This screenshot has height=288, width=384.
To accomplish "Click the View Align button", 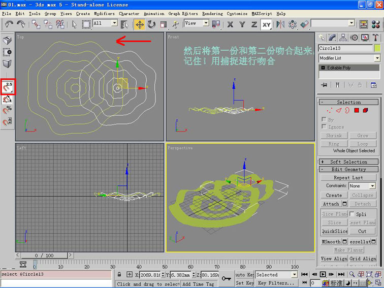I will pyautogui.click(x=334, y=259).
